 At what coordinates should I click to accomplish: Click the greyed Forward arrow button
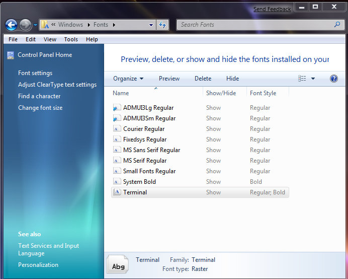tap(25, 25)
